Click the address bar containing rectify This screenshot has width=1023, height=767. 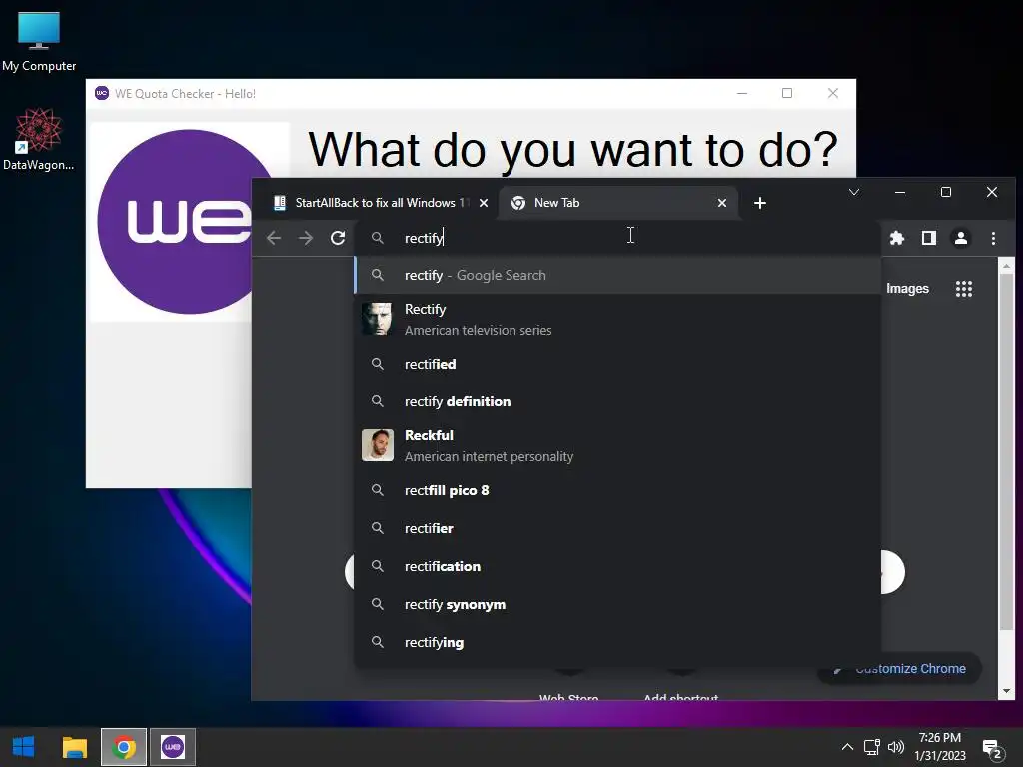point(616,238)
